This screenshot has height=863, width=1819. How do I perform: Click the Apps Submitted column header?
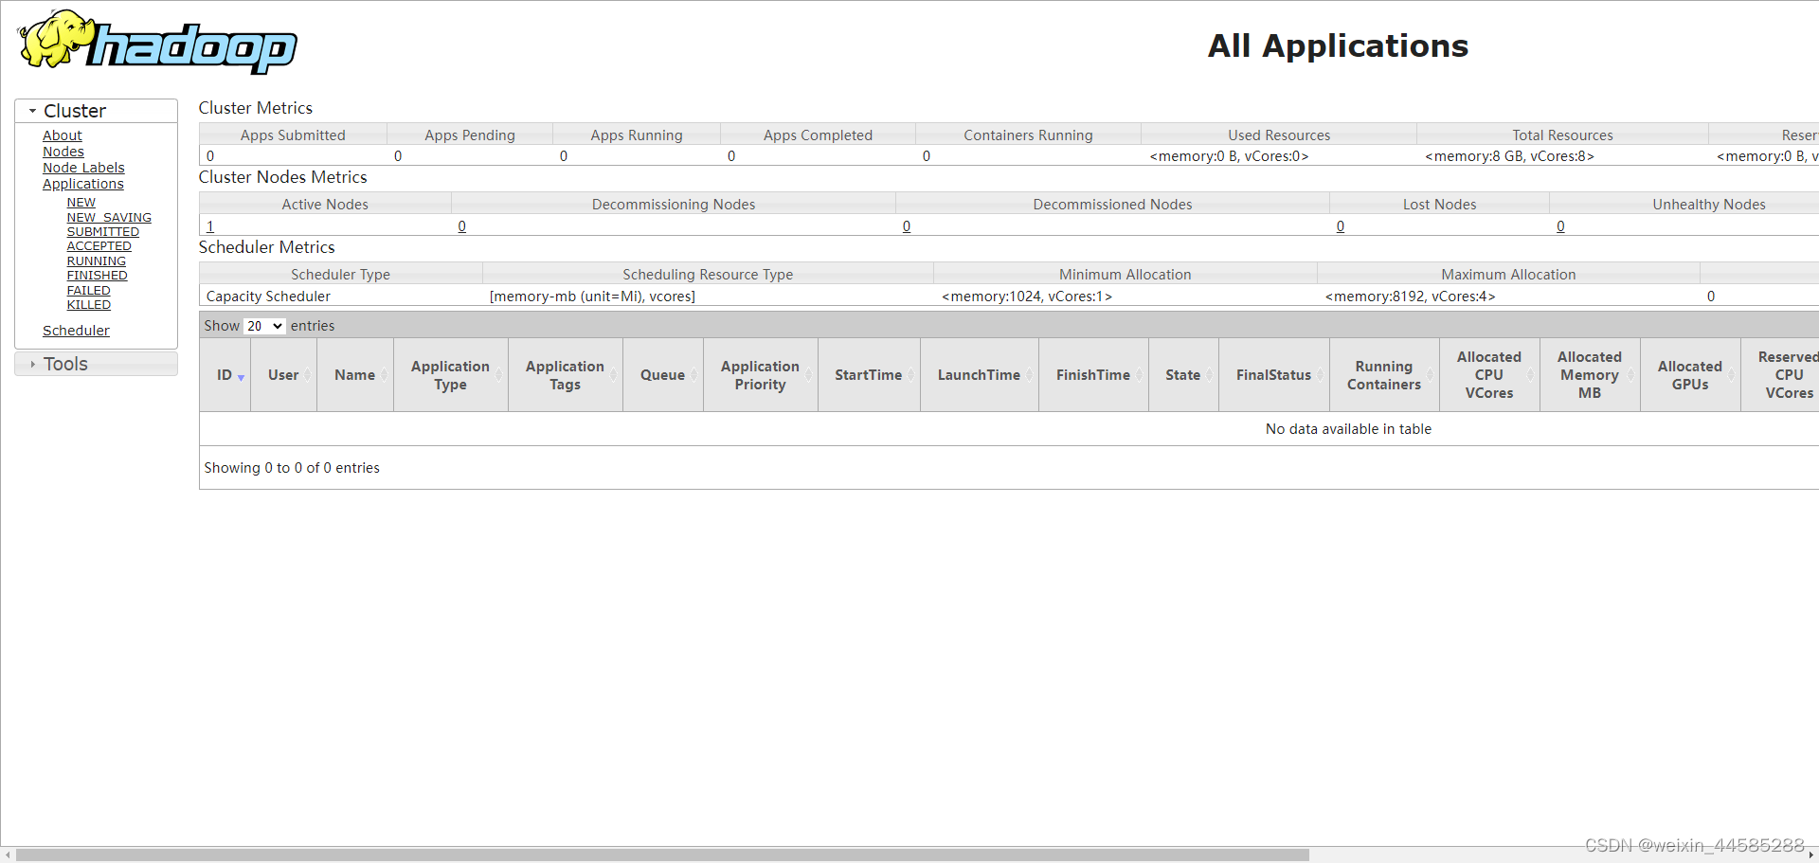[293, 135]
